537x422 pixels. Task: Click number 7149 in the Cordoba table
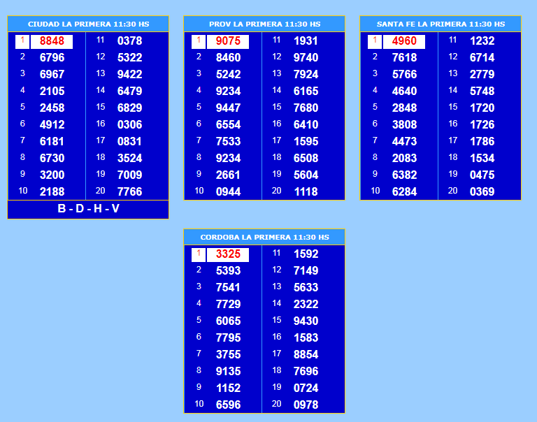click(306, 270)
